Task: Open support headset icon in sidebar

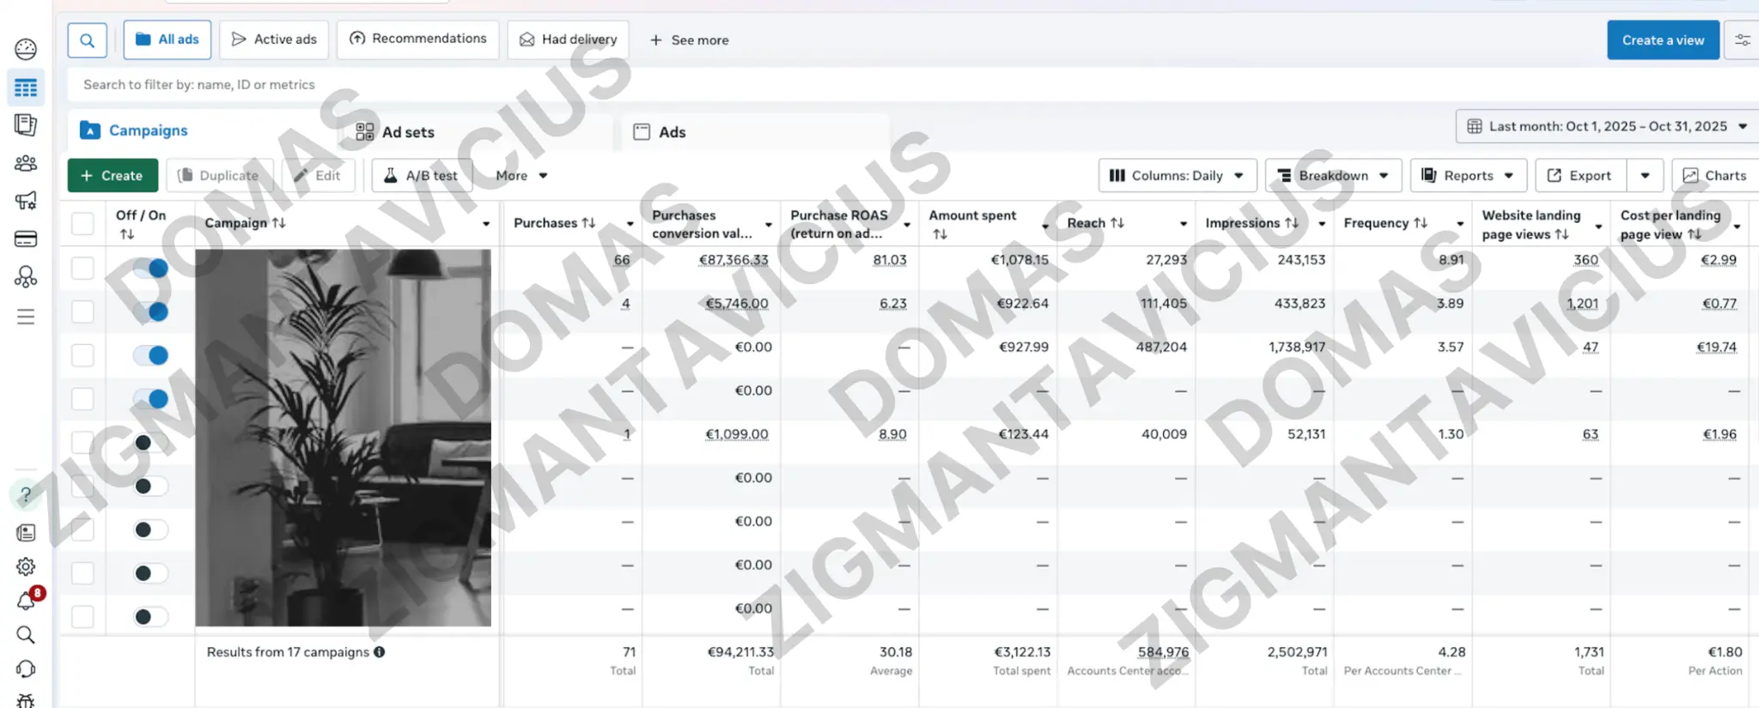Action: pos(26,669)
